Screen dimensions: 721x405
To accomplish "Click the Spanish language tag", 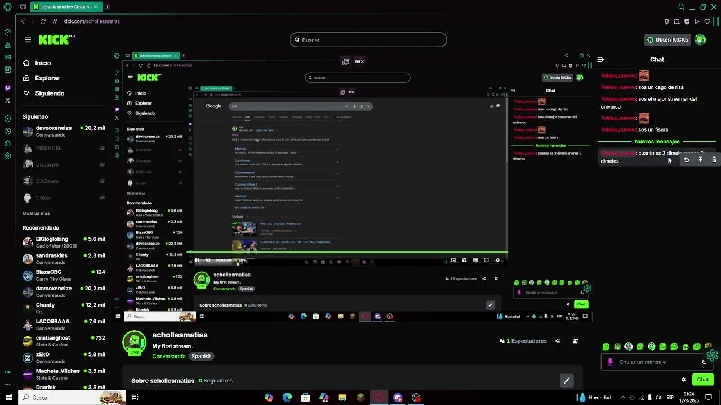I will click(201, 356).
